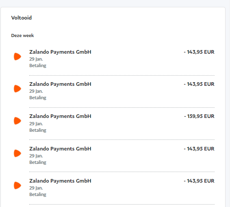Click the Zalando logo of the first transaction
The width and height of the screenshot is (230, 207).
point(17,57)
